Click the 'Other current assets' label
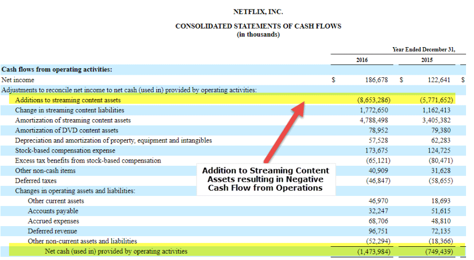The width and height of the screenshot is (474, 260). [x=56, y=201]
